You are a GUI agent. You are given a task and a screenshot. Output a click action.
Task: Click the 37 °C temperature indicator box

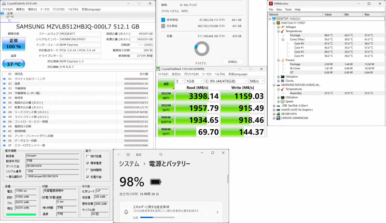coord(14,64)
